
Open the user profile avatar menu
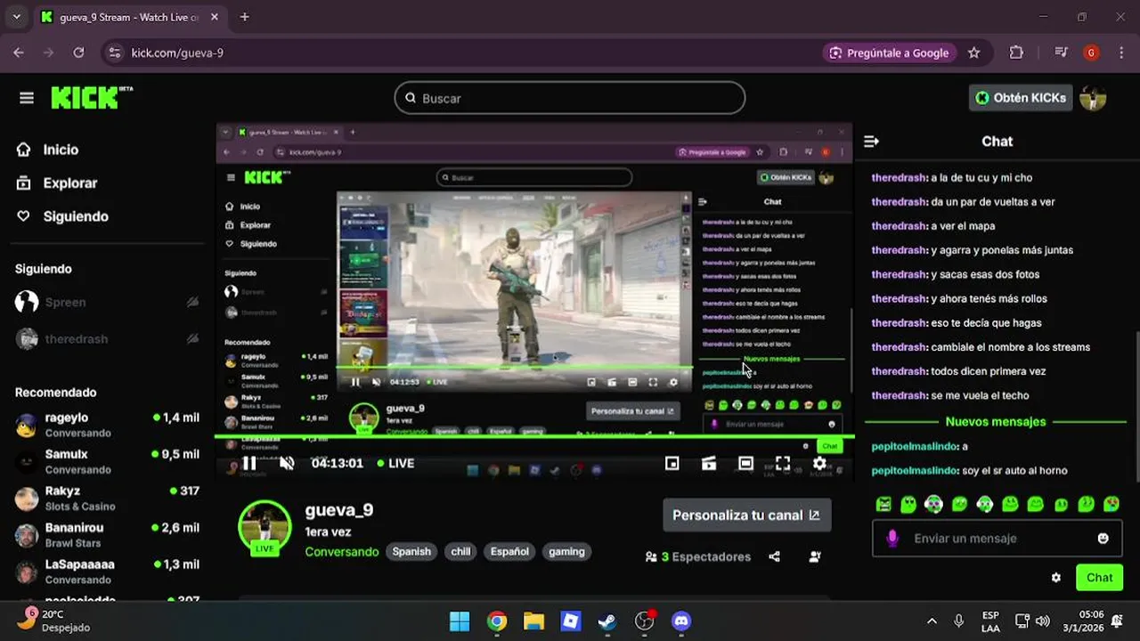(1093, 98)
